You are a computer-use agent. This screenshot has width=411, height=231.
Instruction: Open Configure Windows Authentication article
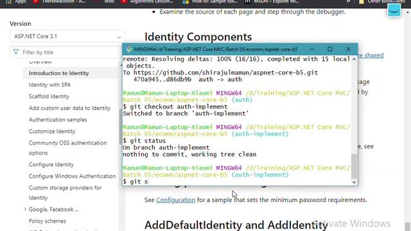pyautogui.click(x=72, y=176)
